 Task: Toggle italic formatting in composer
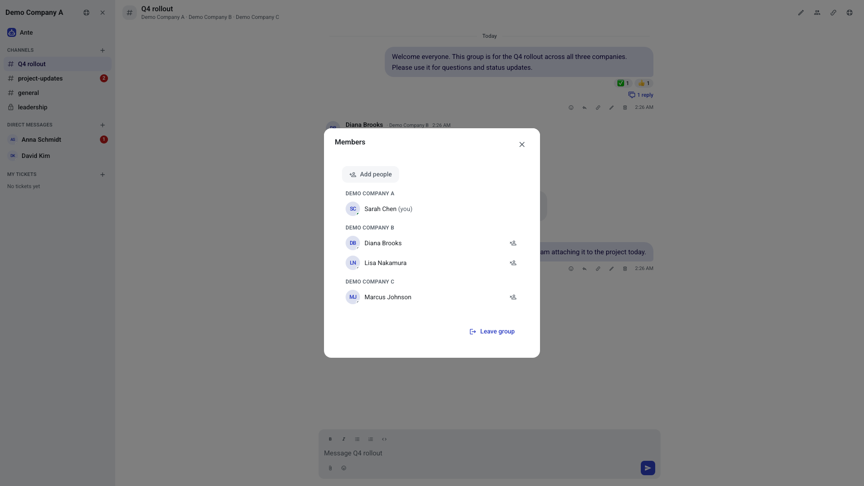point(344,439)
